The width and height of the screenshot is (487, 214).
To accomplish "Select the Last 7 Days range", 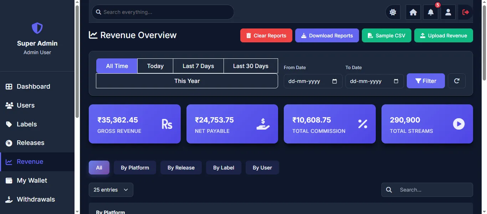I will click(x=198, y=66).
